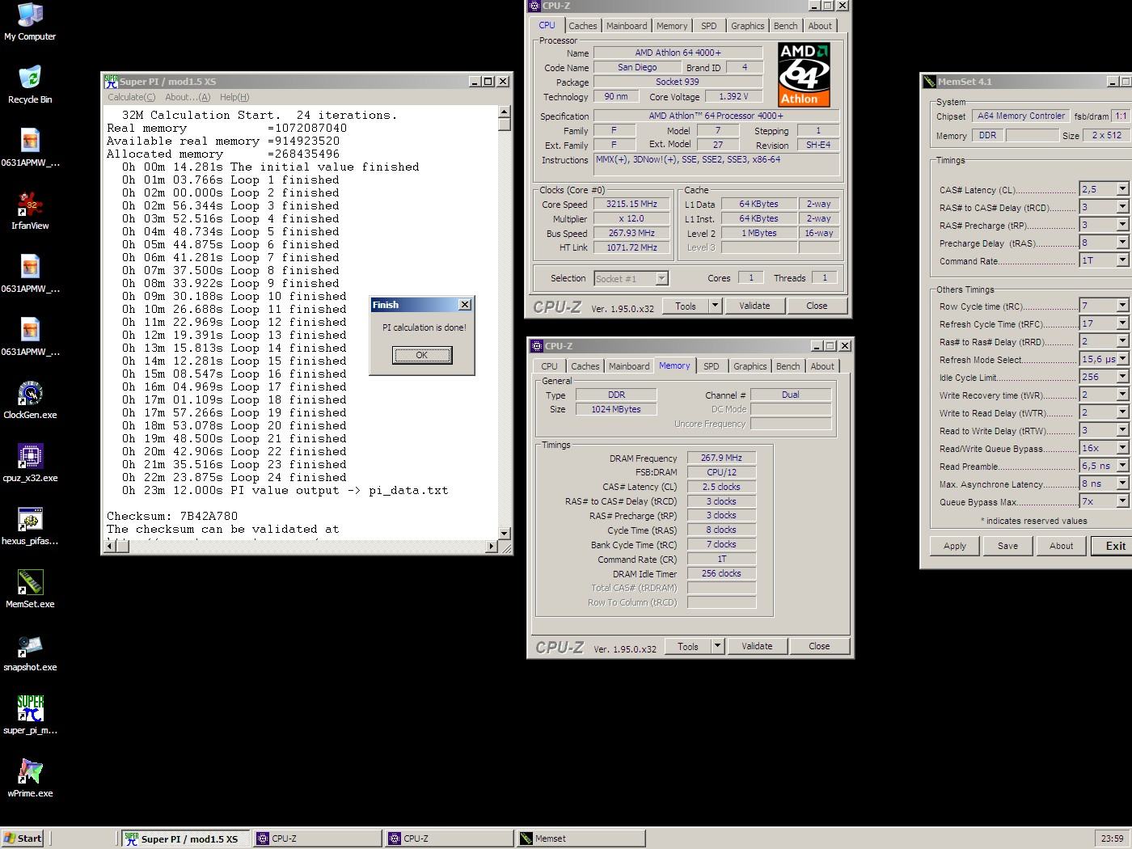Open the 0631APMW file icon above ClockGen.exe
The width and height of the screenshot is (1132, 849).
coord(30,337)
